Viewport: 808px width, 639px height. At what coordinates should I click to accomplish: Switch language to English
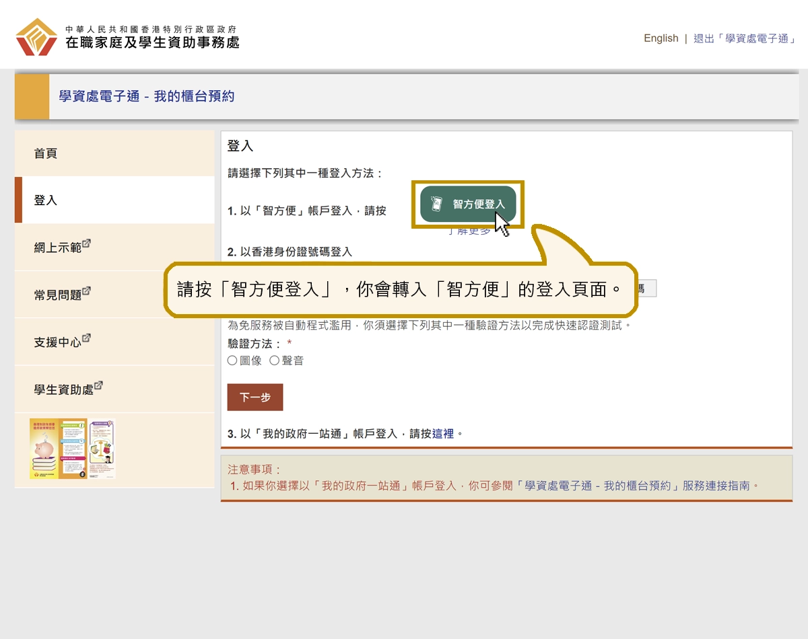(x=661, y=38)
